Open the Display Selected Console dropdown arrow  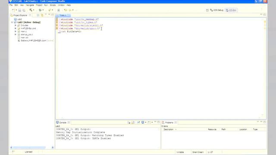click(146, 122)
